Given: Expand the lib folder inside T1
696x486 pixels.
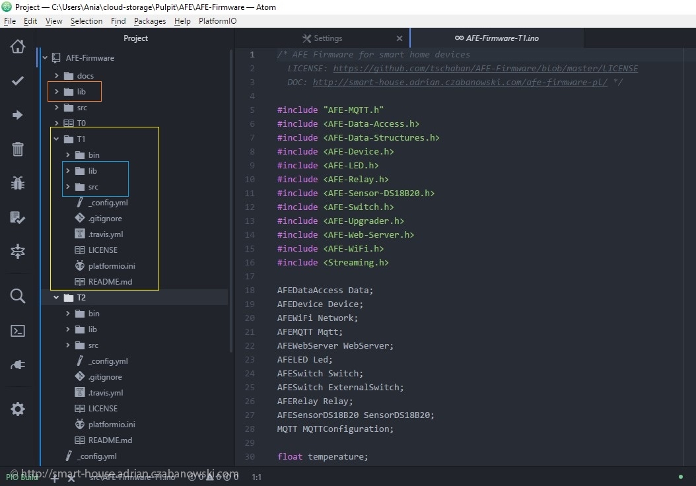Looking at the screenshot, I should coord(68,170).
